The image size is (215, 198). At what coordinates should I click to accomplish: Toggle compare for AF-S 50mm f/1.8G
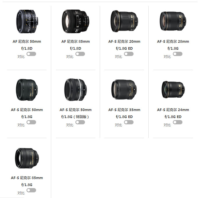(x=31, y=122)
